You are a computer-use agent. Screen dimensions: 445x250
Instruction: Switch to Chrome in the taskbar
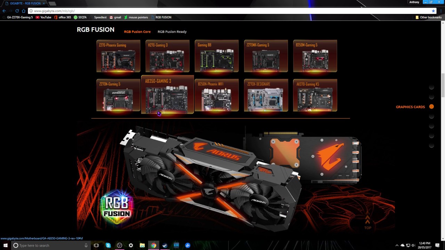[x=153, y=245]
